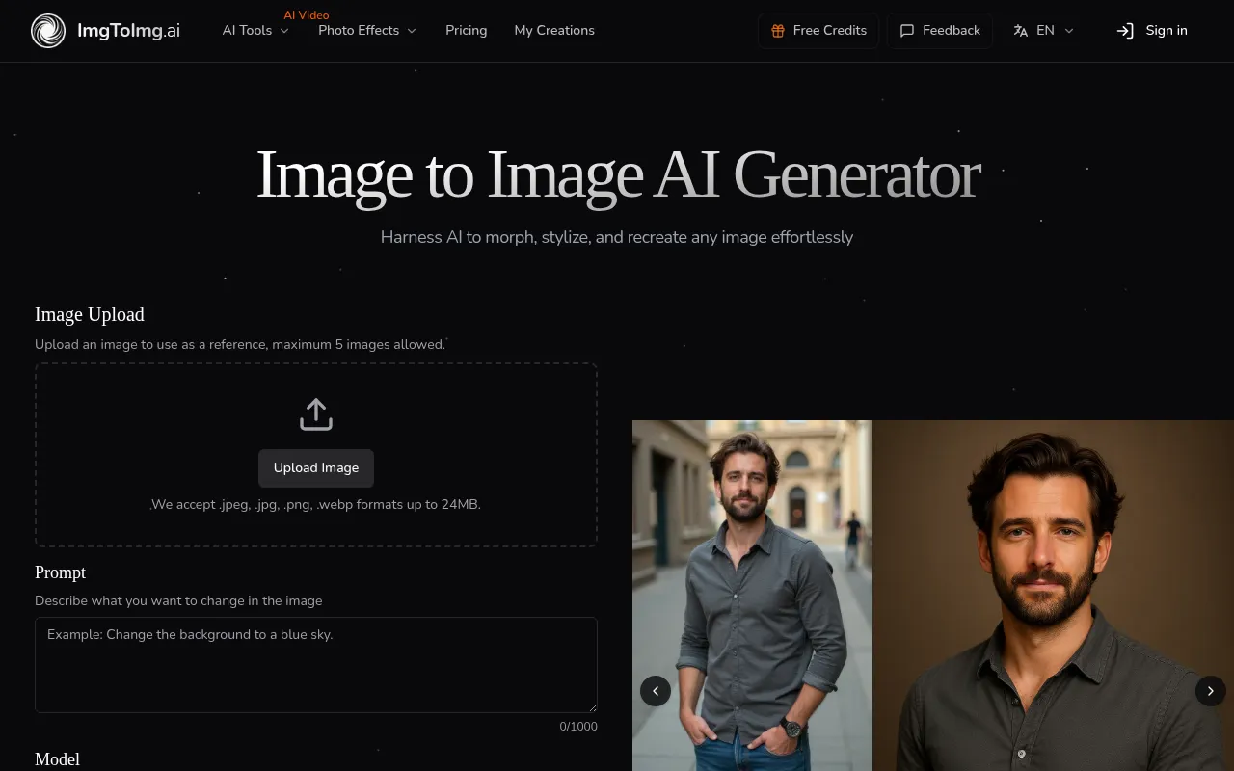Expand the AI Tools dropdown
Image resolution: width=1234 pixels, height=771 pixels.
point(255,30)
